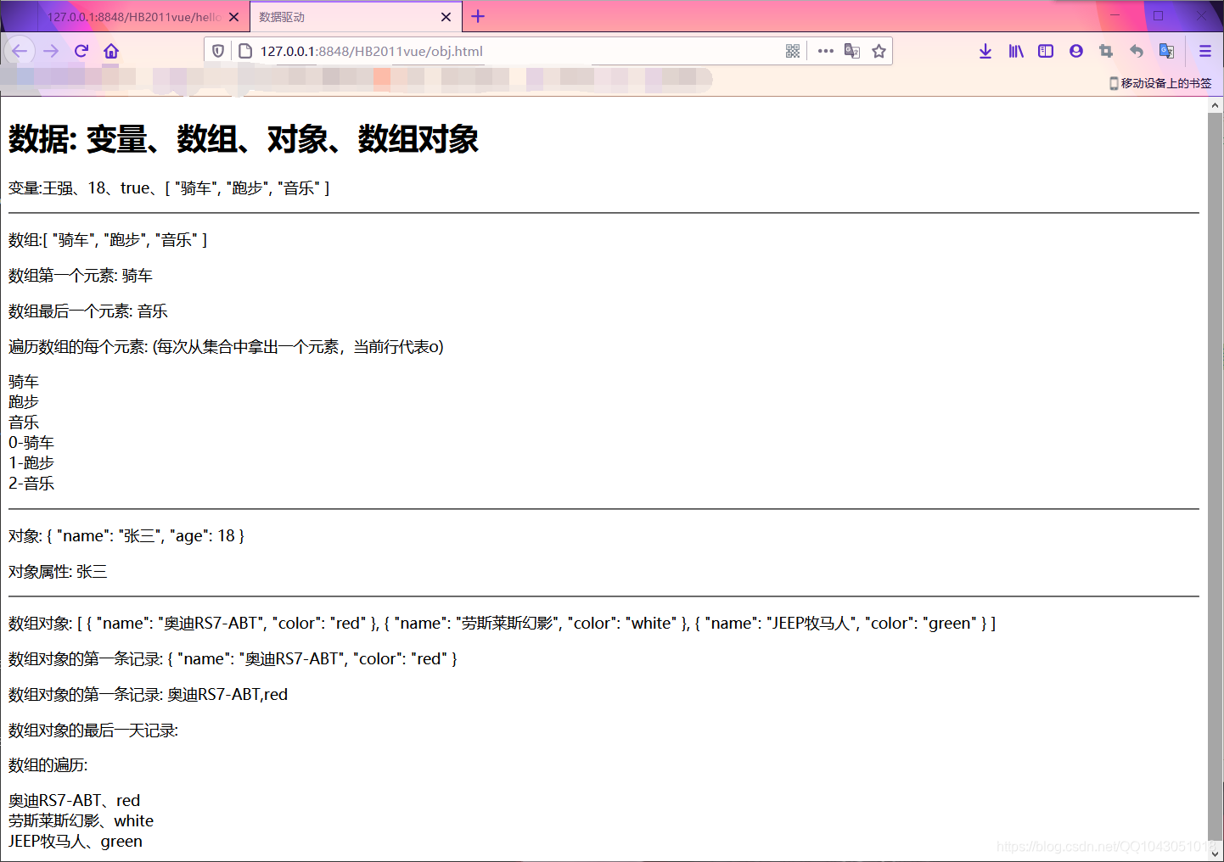Go back to previous page
The image size is (1224, 862).
pos(20,51)
